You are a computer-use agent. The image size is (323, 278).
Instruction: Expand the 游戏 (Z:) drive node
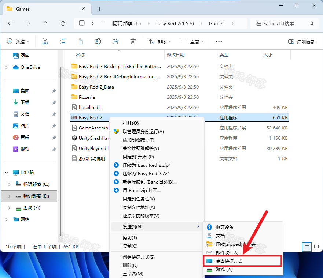click(x=9, y=208)
